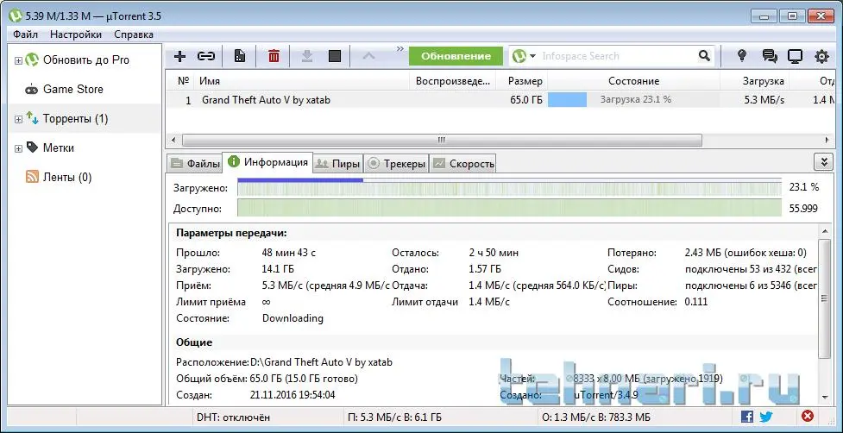Click the Facebook icon in status bar
Screen dimensions: 843x433
pyautogui.click(x=746, y=417)
